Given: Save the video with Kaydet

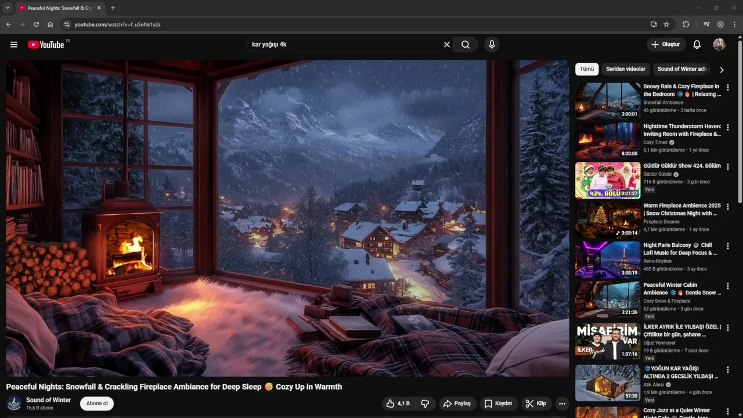Looking at the screenshot, I should point(498,403).
